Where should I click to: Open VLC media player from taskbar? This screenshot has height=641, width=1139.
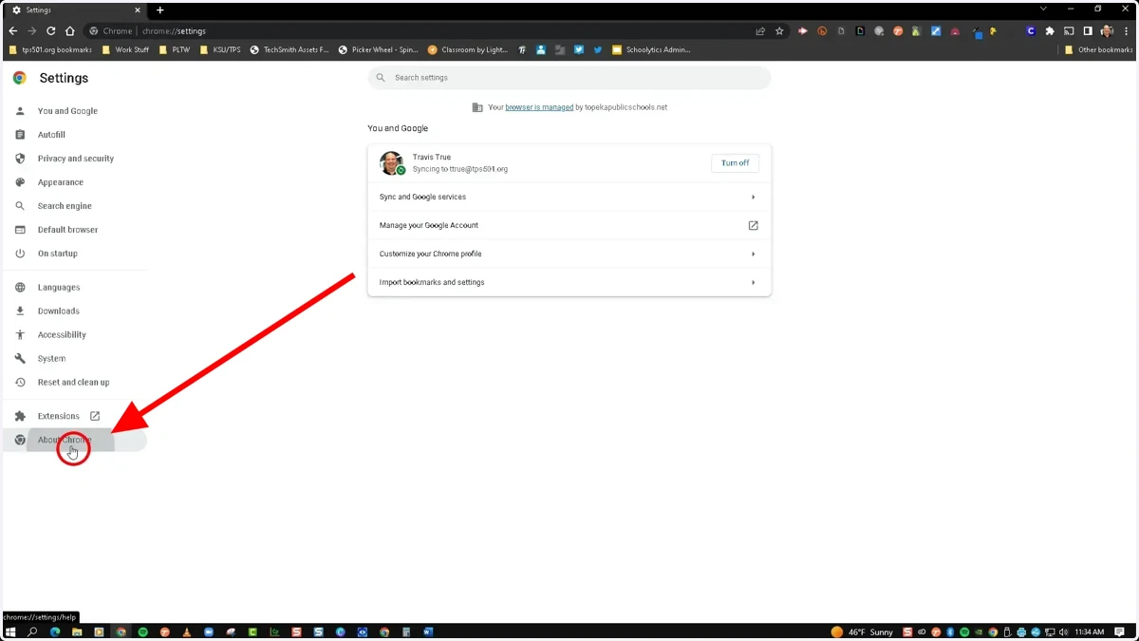187,632
